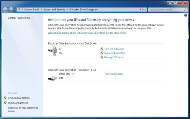Click Suspend Protection link
The image size is (190, 119).
tap(115, 53)
